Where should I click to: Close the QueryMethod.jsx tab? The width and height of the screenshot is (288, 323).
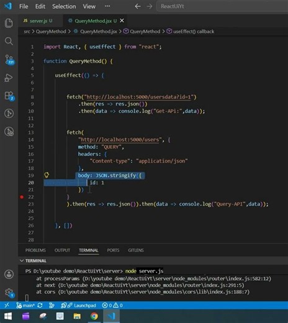coord(122,20)
